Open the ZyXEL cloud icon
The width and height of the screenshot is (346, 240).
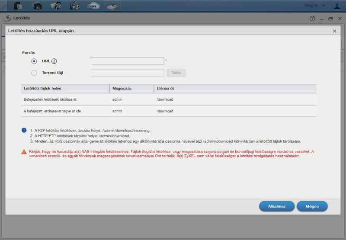[93, 6]
